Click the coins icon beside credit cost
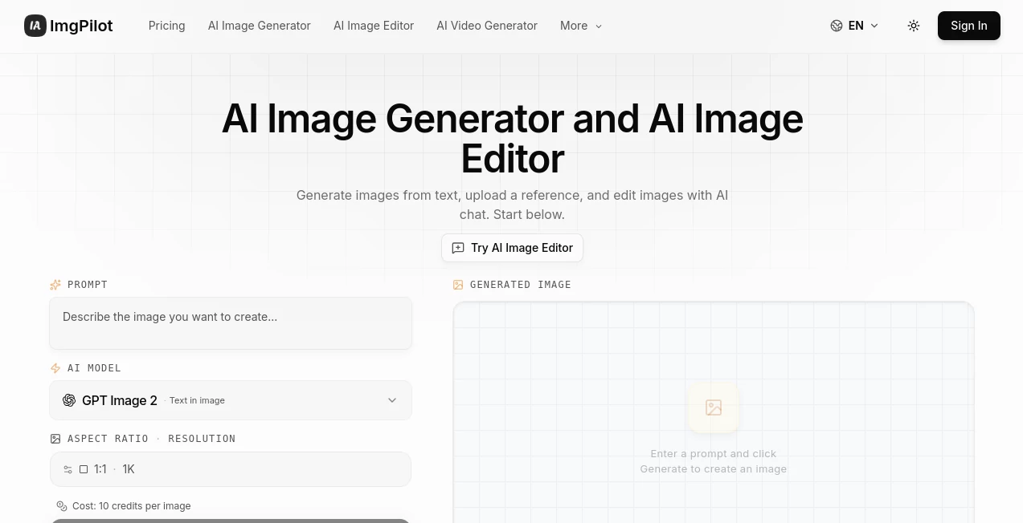 pos(62,506)
